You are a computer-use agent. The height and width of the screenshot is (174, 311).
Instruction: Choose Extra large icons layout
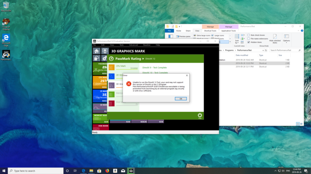click(x=202, y=35)
